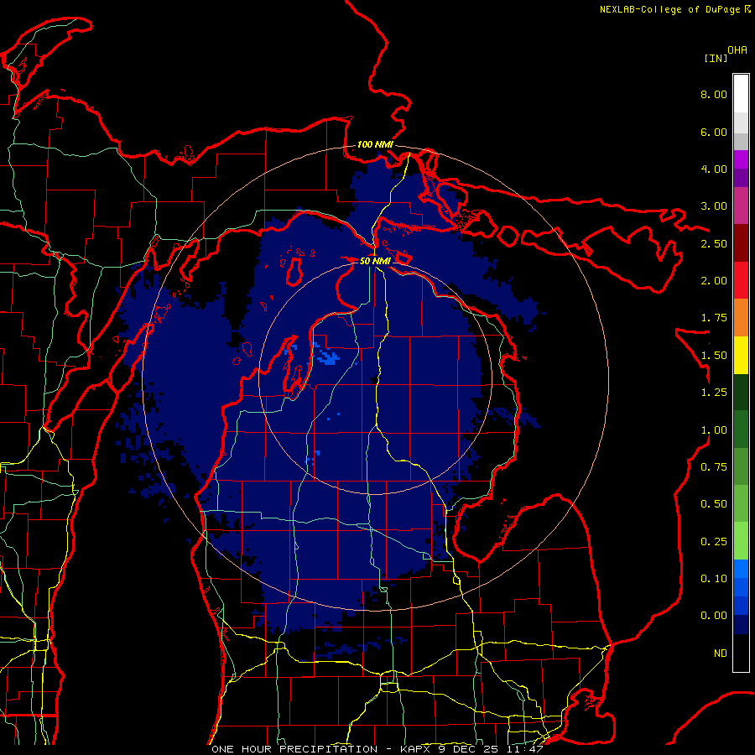Click the 8.00 legend value
This screenshot has width=755, height=755.
pyautogui.click(x=714, y=94)
